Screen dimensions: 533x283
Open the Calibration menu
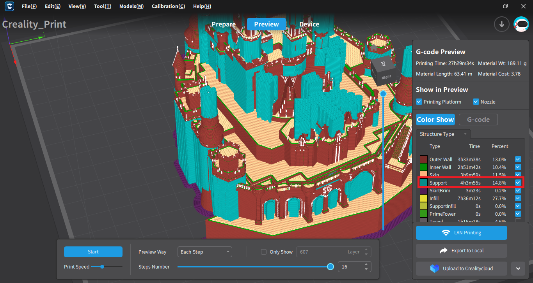168,6
